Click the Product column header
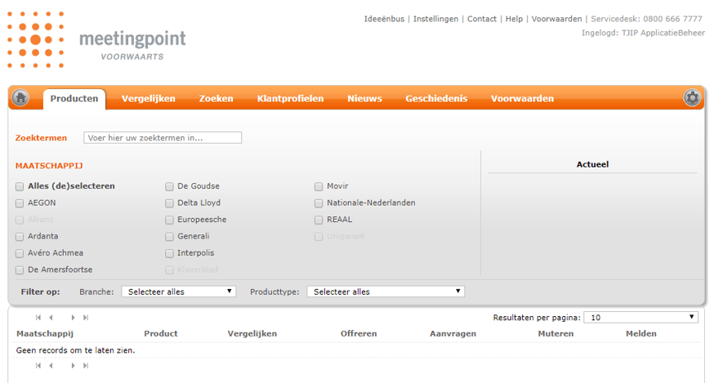The image size is (714, 383). [161, 333]
